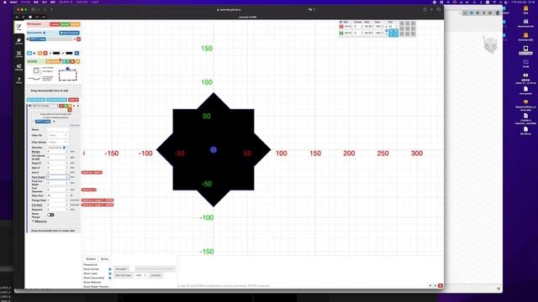This screenshot has height=302, width=538.
Task: Open the Safari menu in macOS menu bar
Action: 13,2
